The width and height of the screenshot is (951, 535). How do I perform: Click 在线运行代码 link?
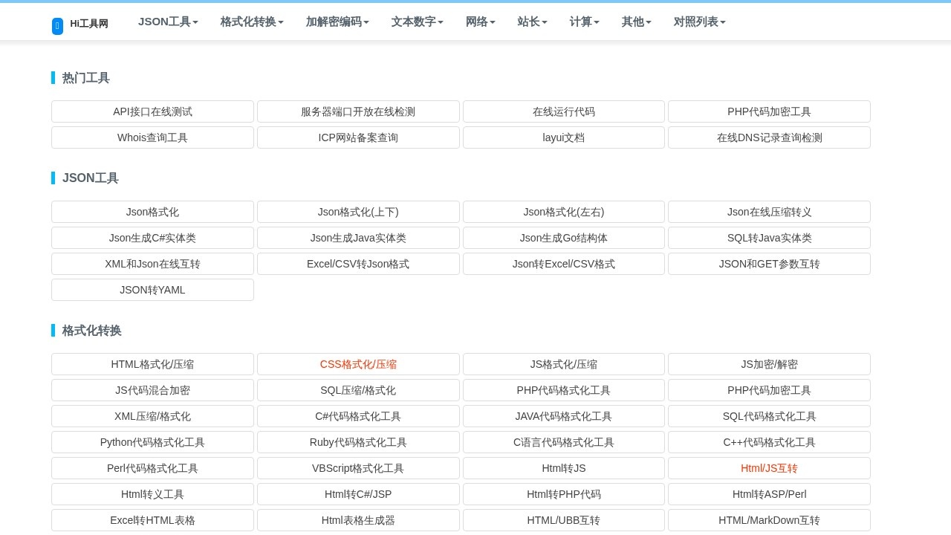[x=563, y=111]
